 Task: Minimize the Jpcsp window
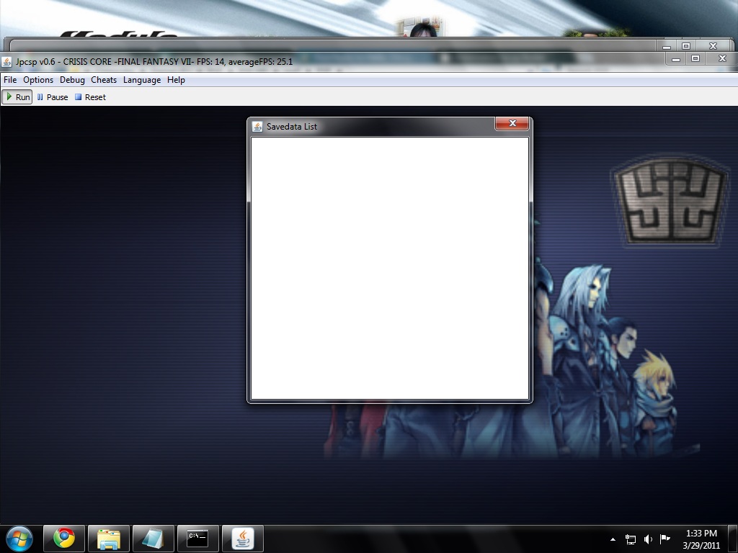pos(676,59)
